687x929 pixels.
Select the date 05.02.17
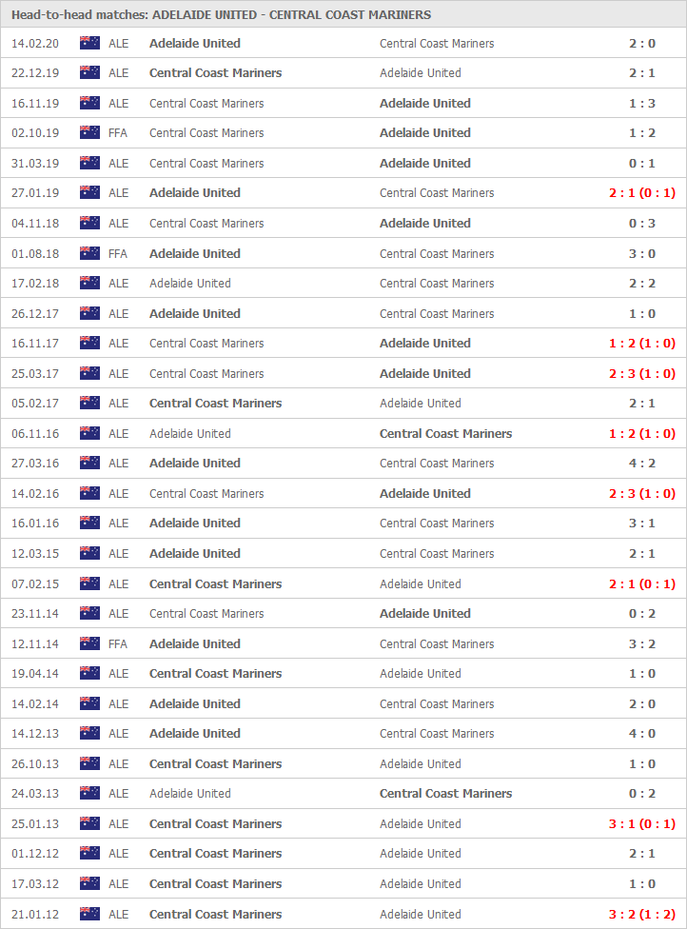(x=35, y=403)
